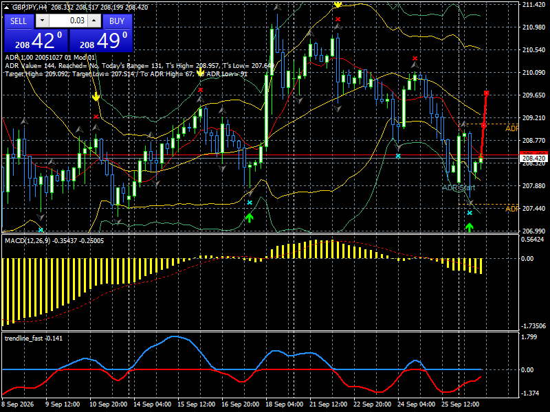Click the 208.49 buy price tile
550x412 pixels.
tap(100, 41)
